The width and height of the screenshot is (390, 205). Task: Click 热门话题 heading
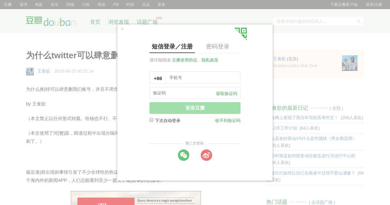[277, 202]
